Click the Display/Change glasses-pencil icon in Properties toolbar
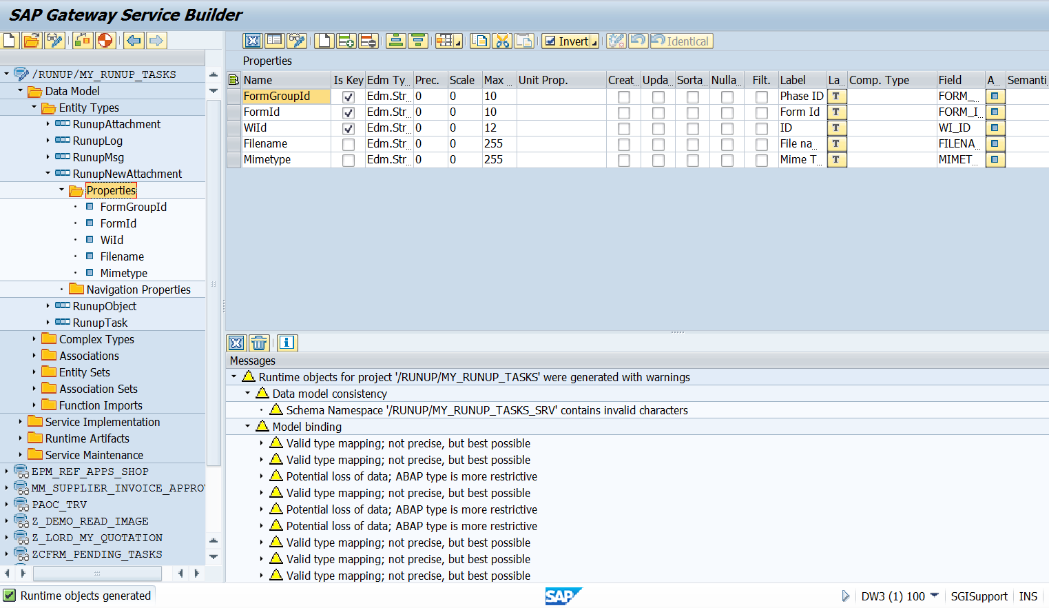 pyautogui.click(x=297, y=41)
